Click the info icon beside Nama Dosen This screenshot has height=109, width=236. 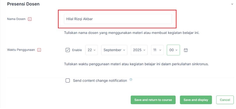pos(30,19)
